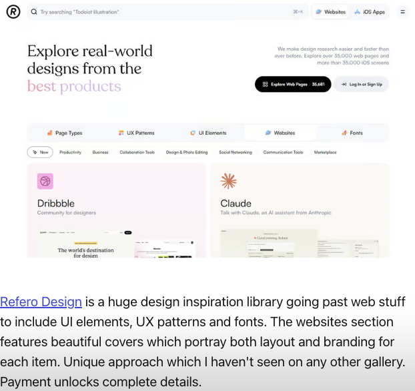This screenshot has width=415, height=391.
Task: Open the Claude card title
Action: pos(236,204)
